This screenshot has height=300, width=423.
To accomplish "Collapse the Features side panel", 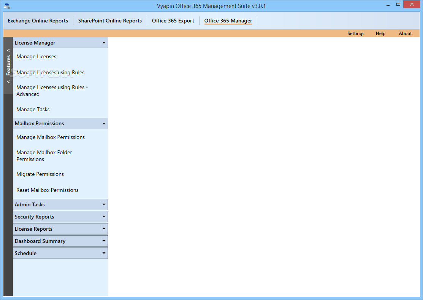I will 8,66.
